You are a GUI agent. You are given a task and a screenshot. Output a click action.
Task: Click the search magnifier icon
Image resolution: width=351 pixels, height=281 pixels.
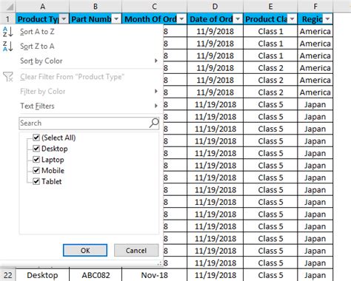(154, 123)
